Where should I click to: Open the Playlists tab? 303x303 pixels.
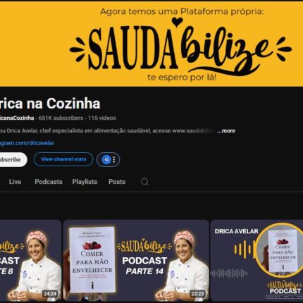pyautogui.click(x=85, y=182)
